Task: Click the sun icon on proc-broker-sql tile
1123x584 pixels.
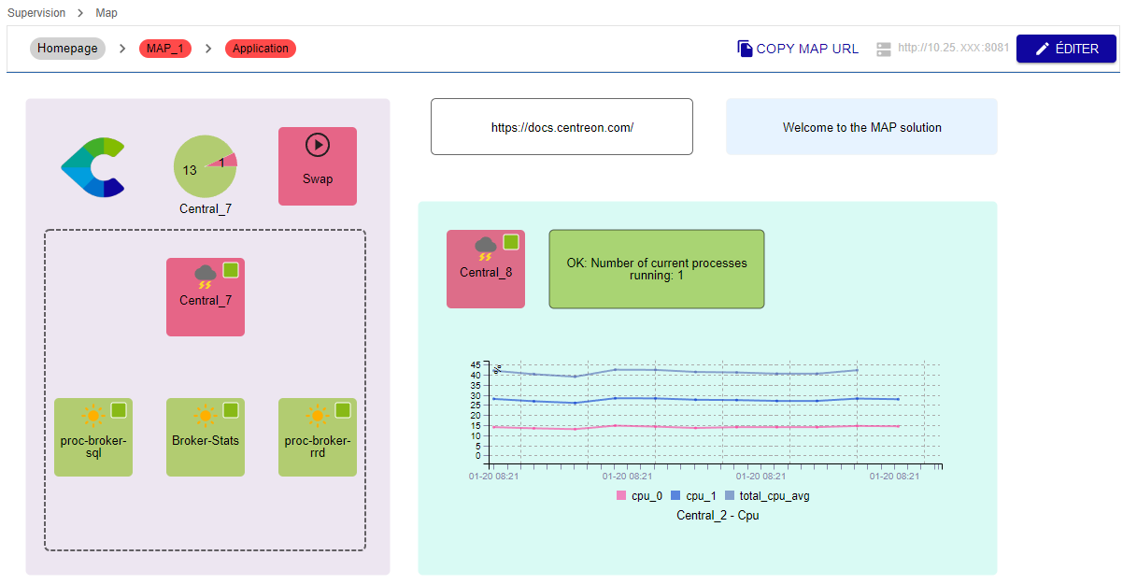Action: (x=92, y=415)
